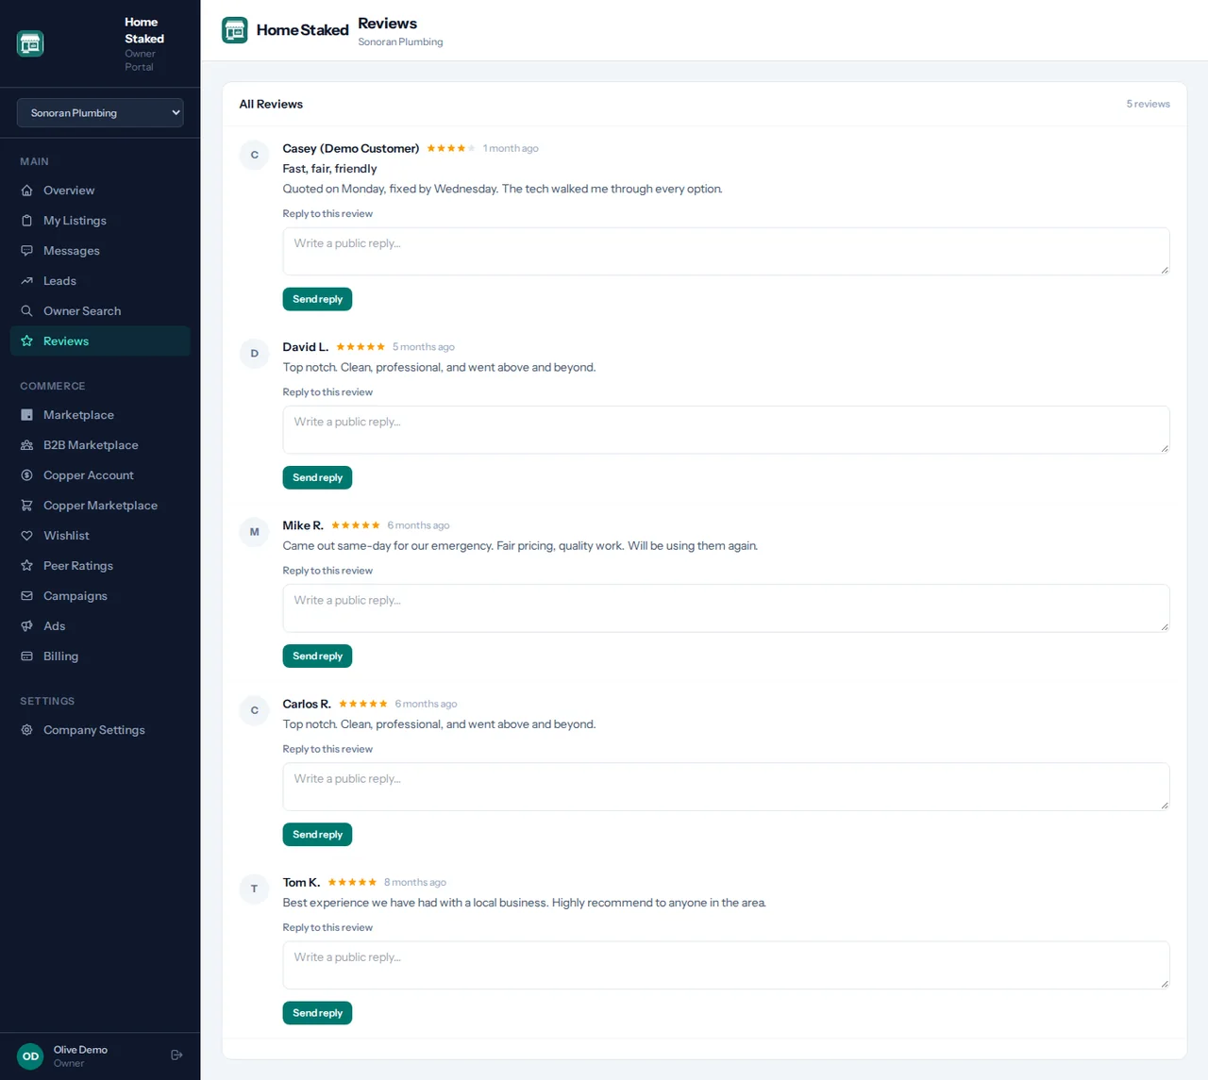Image resolution: width=1208 pixels, height=1080 pixels.
Task: Click the Home Staked logo in top header
Action: click(x=235, y=30)
